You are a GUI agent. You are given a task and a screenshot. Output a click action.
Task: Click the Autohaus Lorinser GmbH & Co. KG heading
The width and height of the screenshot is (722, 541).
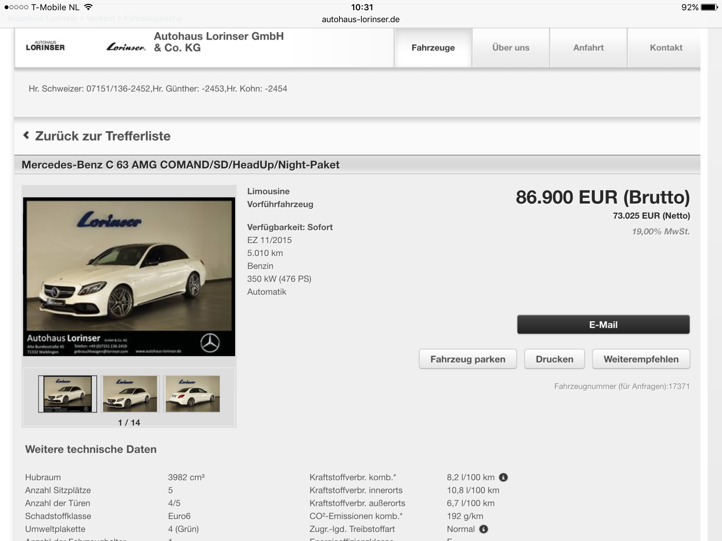point(219,42)
